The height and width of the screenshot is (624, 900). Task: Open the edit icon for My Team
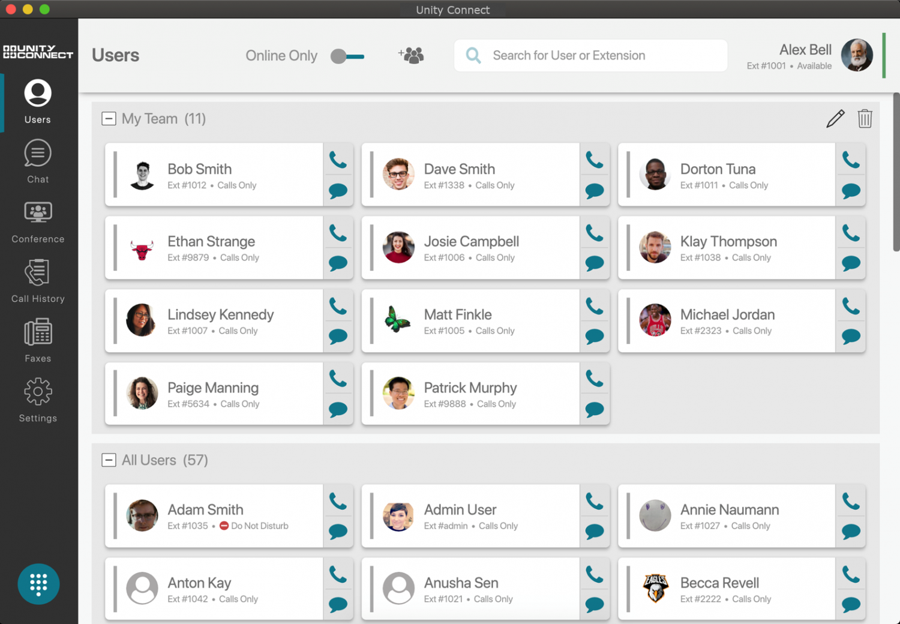(835, 118)
